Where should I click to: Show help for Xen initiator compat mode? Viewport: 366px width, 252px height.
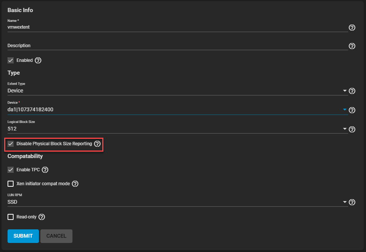tap(75, 184)
